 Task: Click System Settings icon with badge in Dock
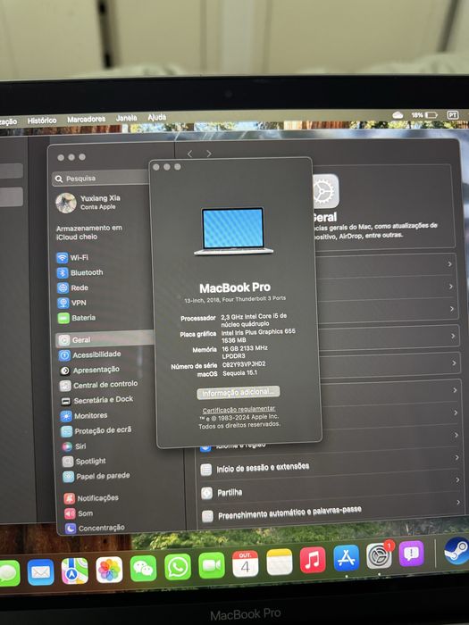pyautogui.click(x=380, y=555)
